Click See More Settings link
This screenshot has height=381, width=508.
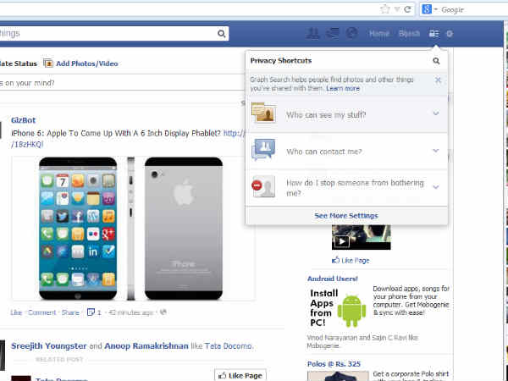[x=345, y=216]
